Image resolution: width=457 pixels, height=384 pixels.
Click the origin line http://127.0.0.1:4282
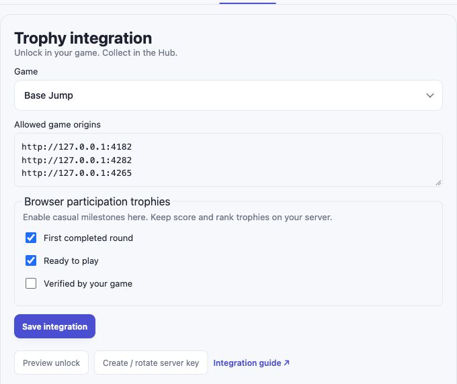pyautogui.click(x=77, y=160)
